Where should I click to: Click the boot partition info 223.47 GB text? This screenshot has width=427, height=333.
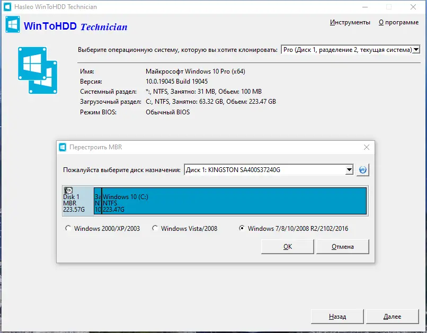(x=211, y=102)
